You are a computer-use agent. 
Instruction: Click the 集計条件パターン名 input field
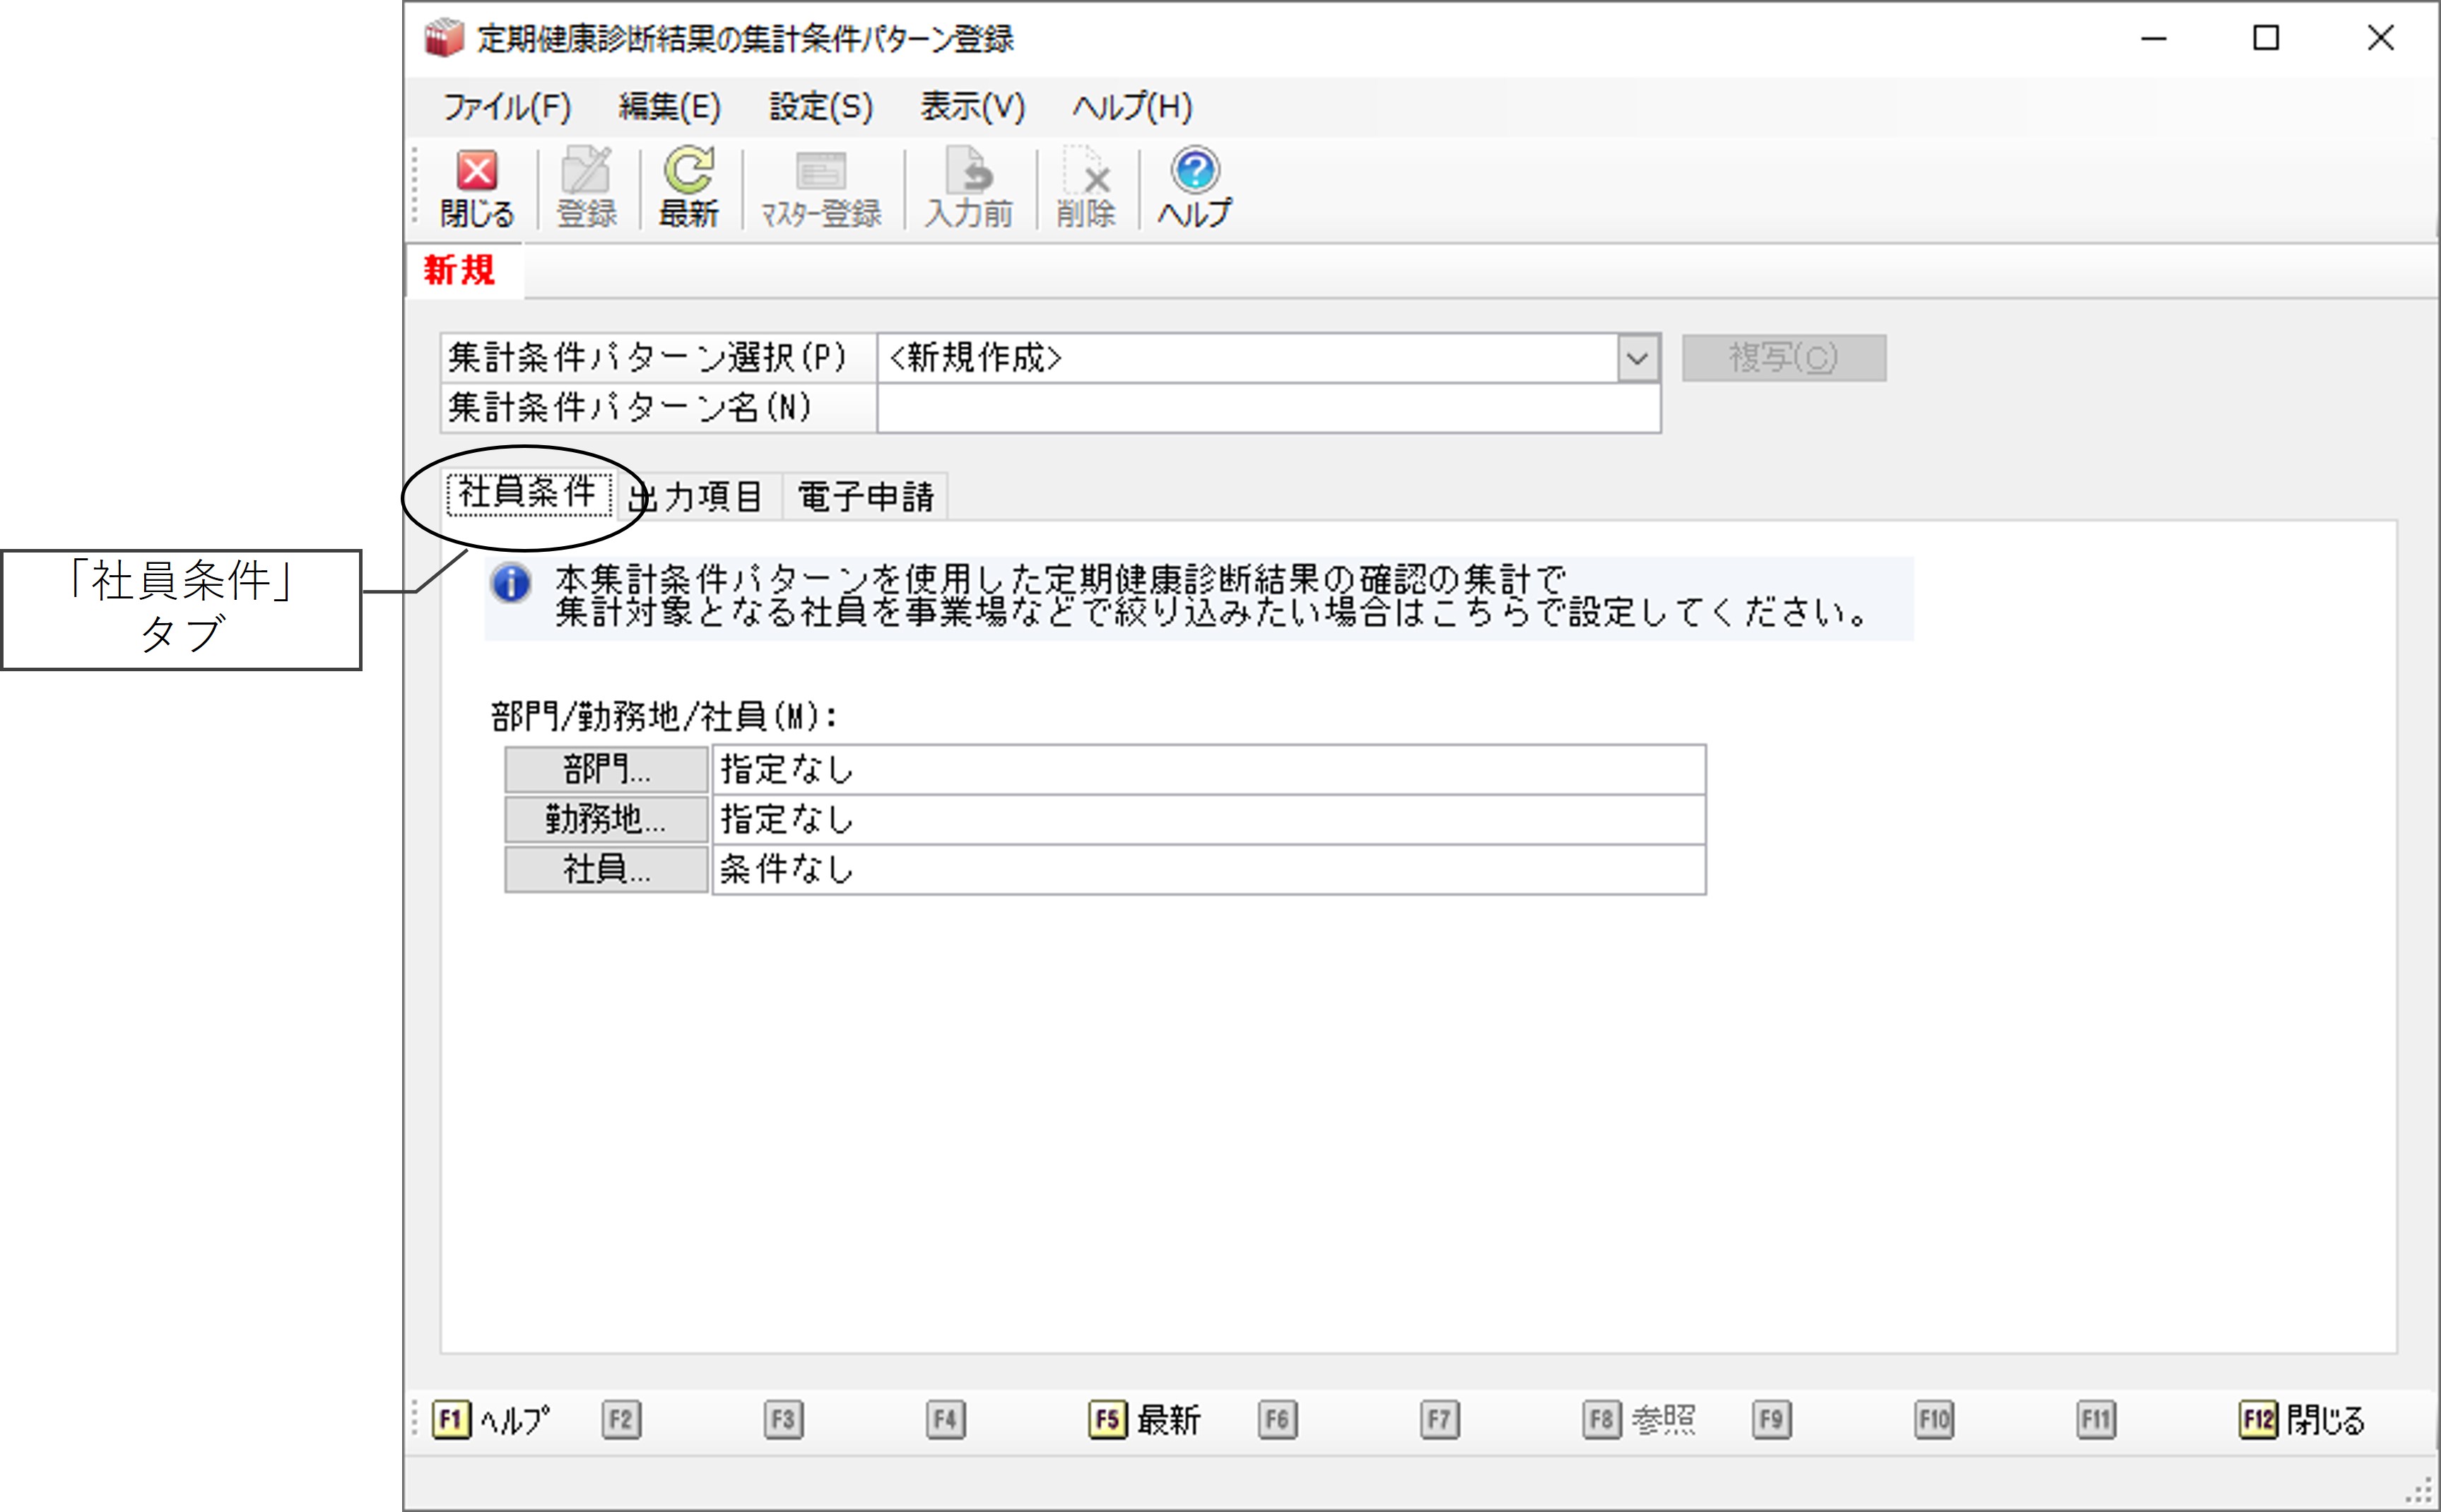point(1268,408)
